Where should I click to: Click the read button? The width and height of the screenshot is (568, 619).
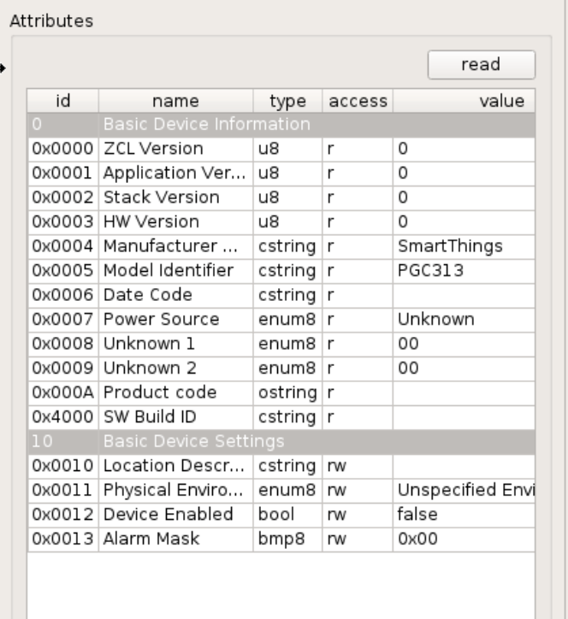click(x=481, y=65)
